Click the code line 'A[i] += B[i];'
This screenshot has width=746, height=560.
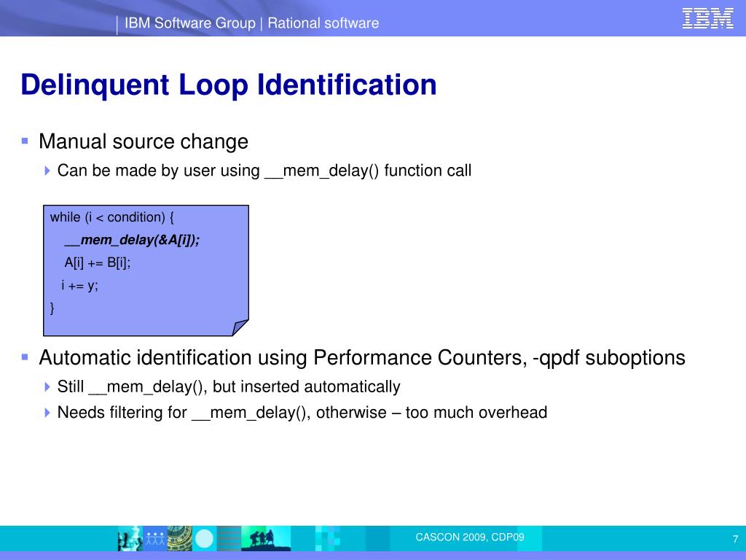[97, 262]
